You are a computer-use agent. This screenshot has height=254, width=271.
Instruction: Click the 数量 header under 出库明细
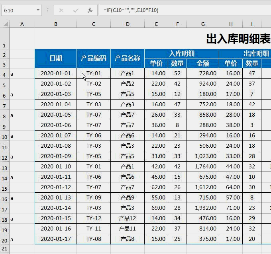[x=252, y=63]
